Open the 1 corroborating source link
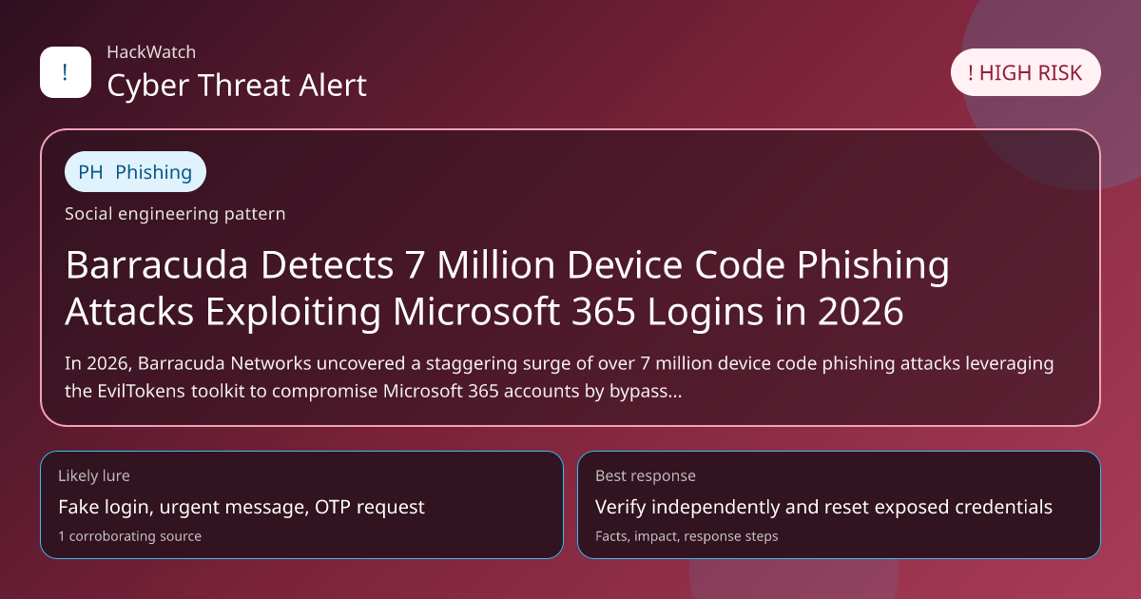Screen dimensions: 1141x599 coord(129,536)
